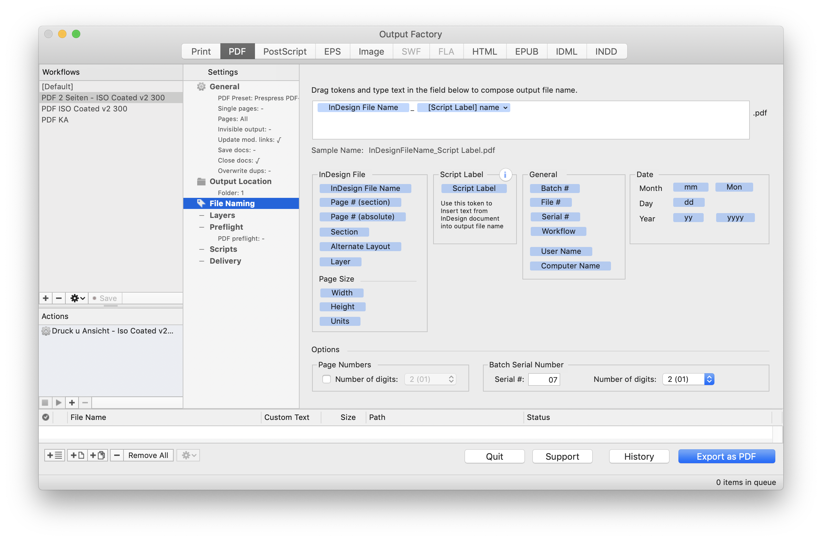Open the Script Label name token dropdown

pyautogui.click(x=505, y=108)
